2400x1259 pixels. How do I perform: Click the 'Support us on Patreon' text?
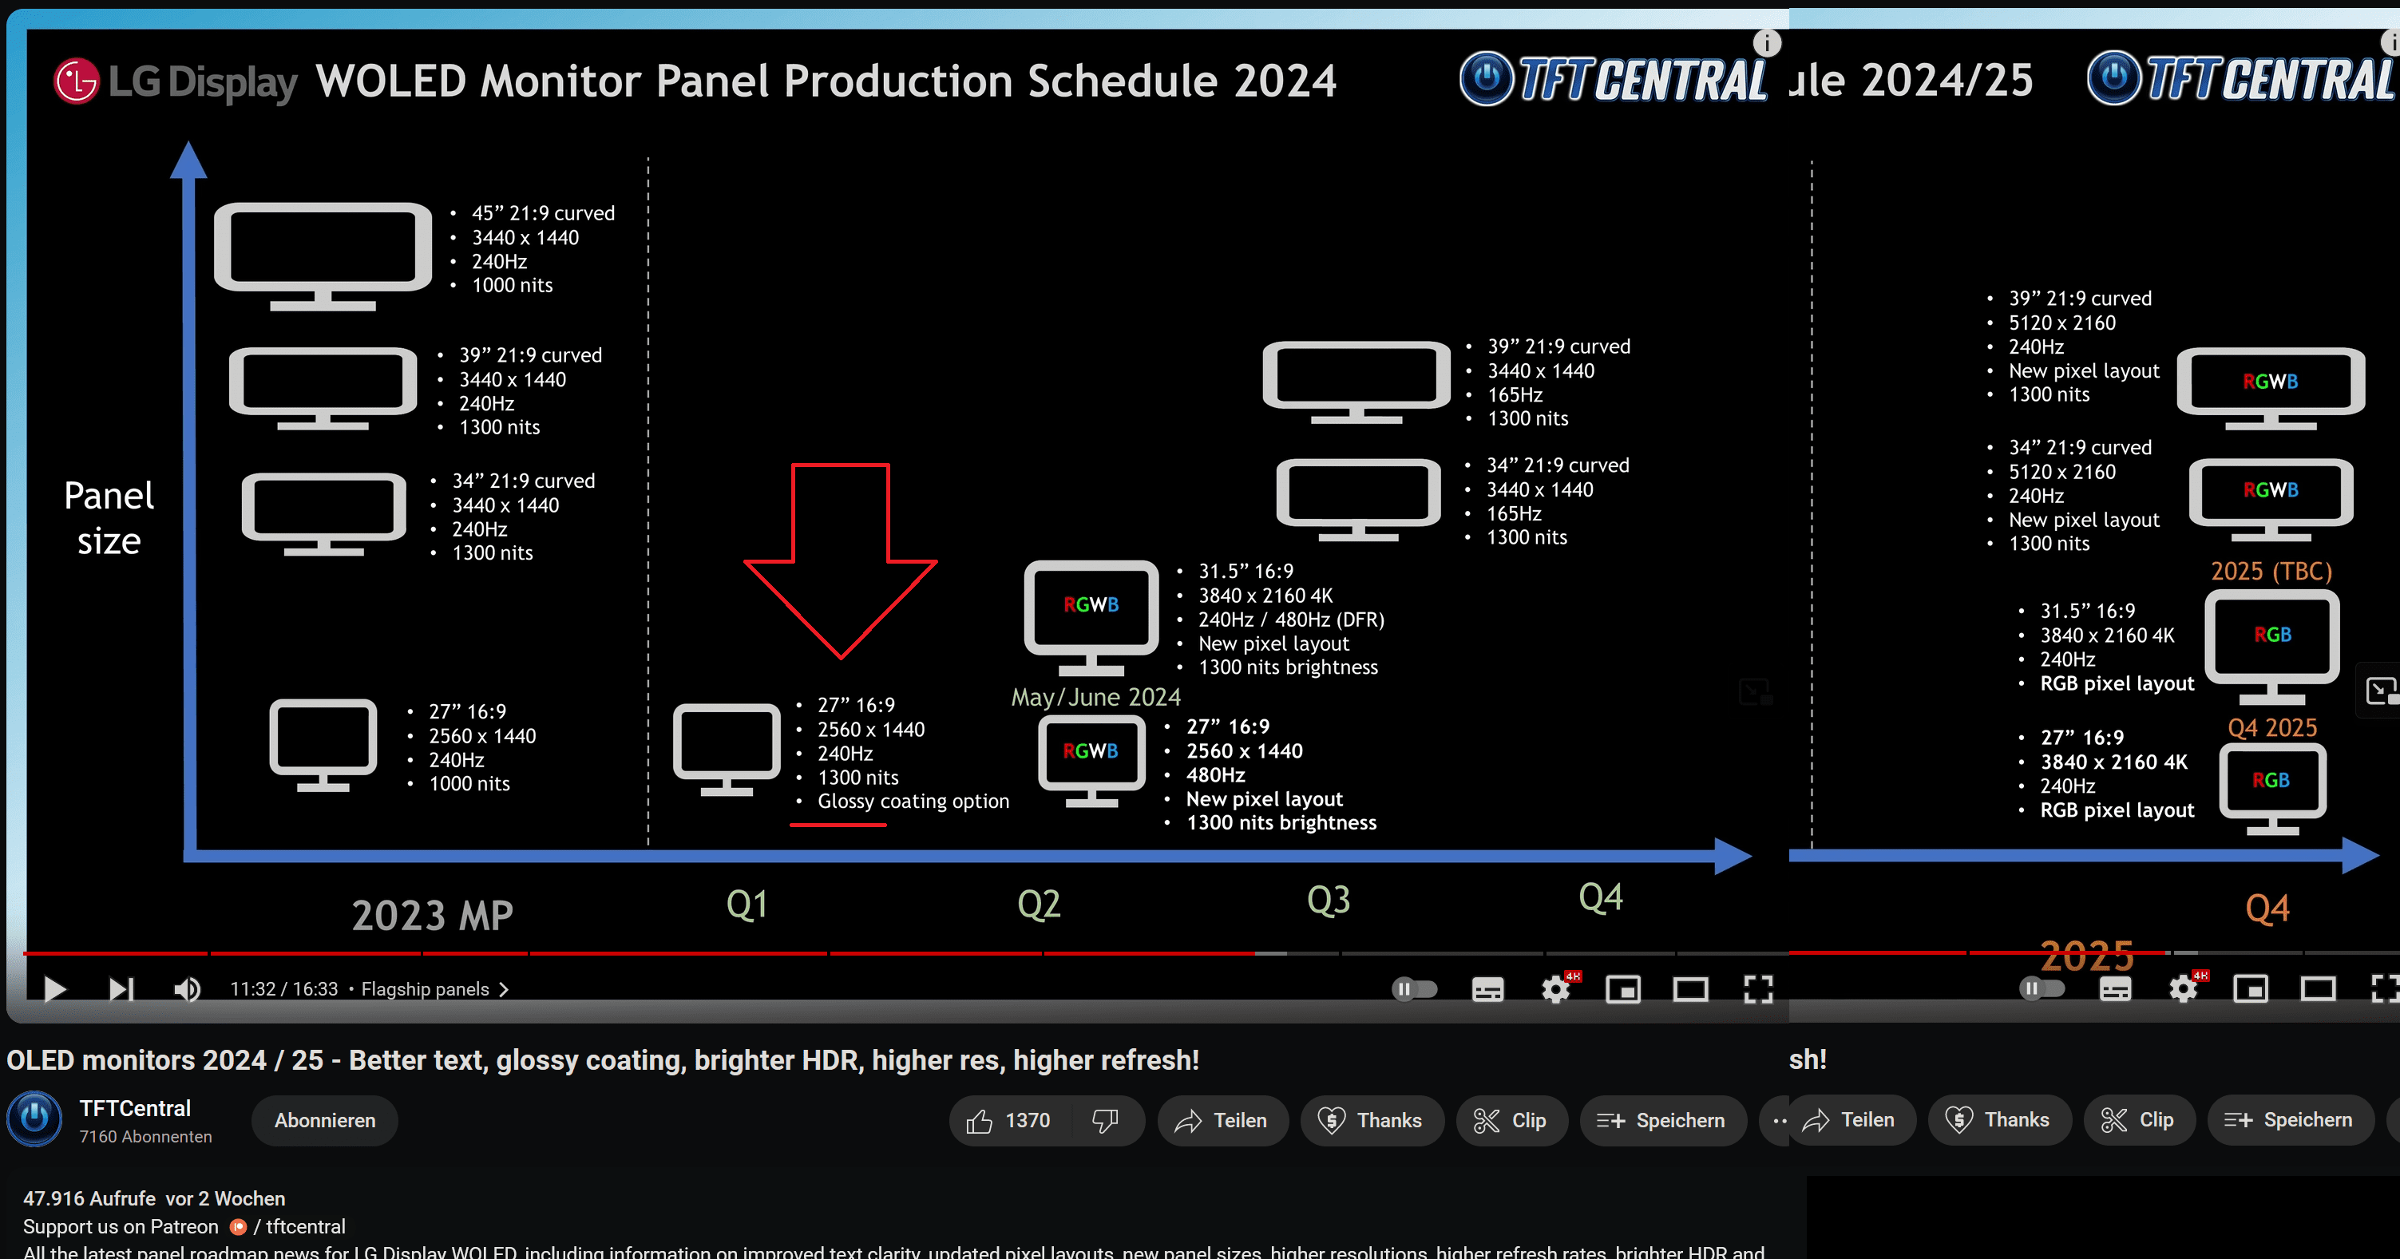coord(121,1226)
